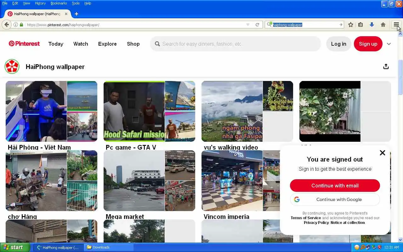The height and width of the screenshot is (252, 403).
Task: Click the HaiPhong wallpaper taskbar button
Action: (59, 247)
